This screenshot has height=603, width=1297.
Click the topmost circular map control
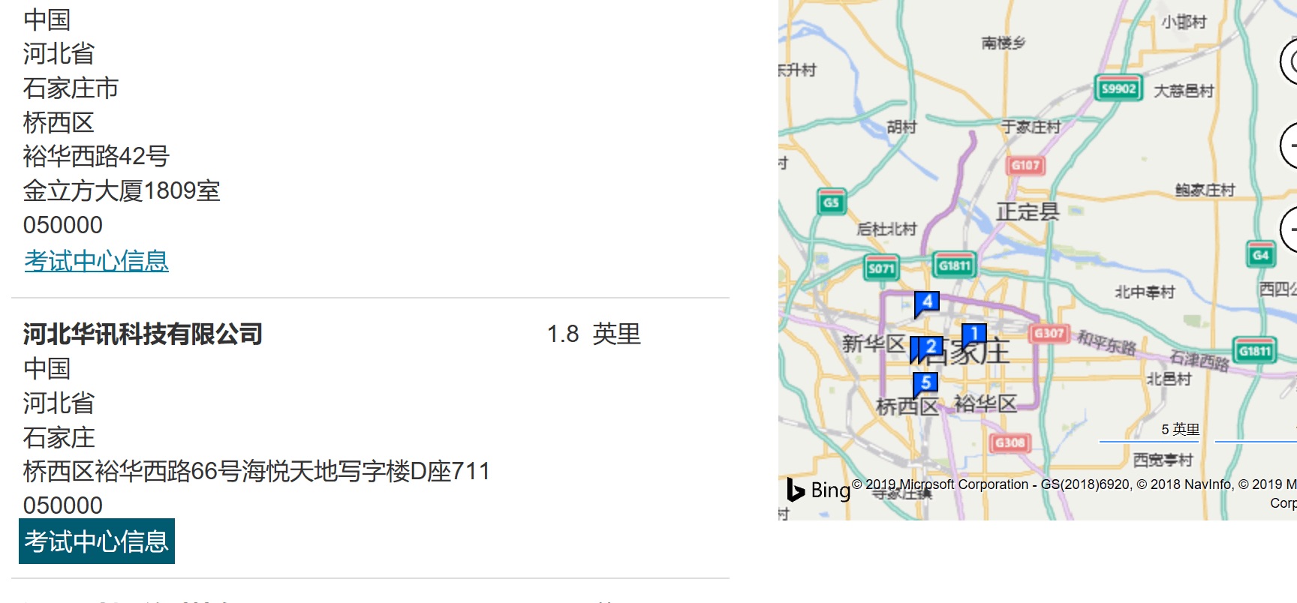(1288, 63)
